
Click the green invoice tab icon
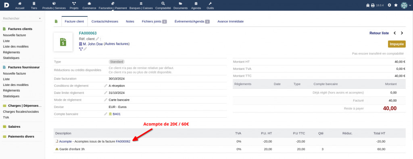(x=56, y=22)
